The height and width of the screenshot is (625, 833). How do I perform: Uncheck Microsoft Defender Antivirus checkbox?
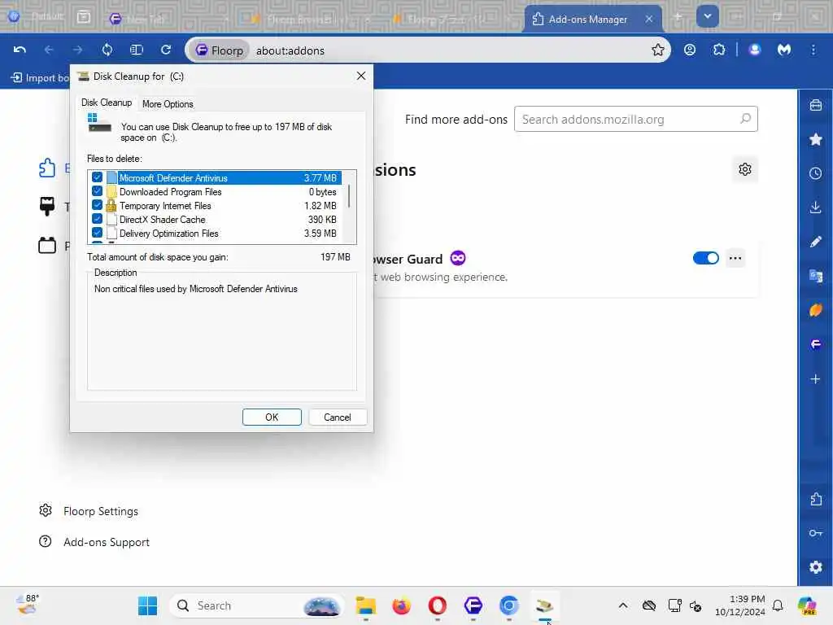[x=98, y=177]
